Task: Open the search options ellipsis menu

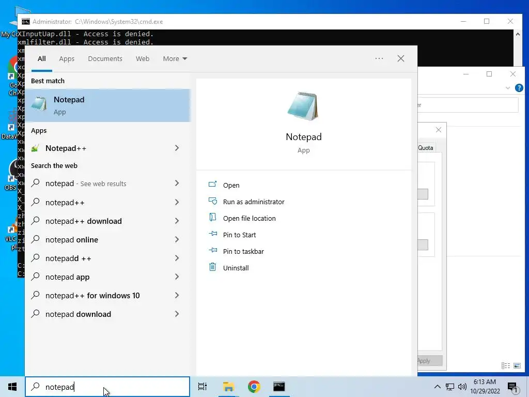Action: [x=379, y=58]
